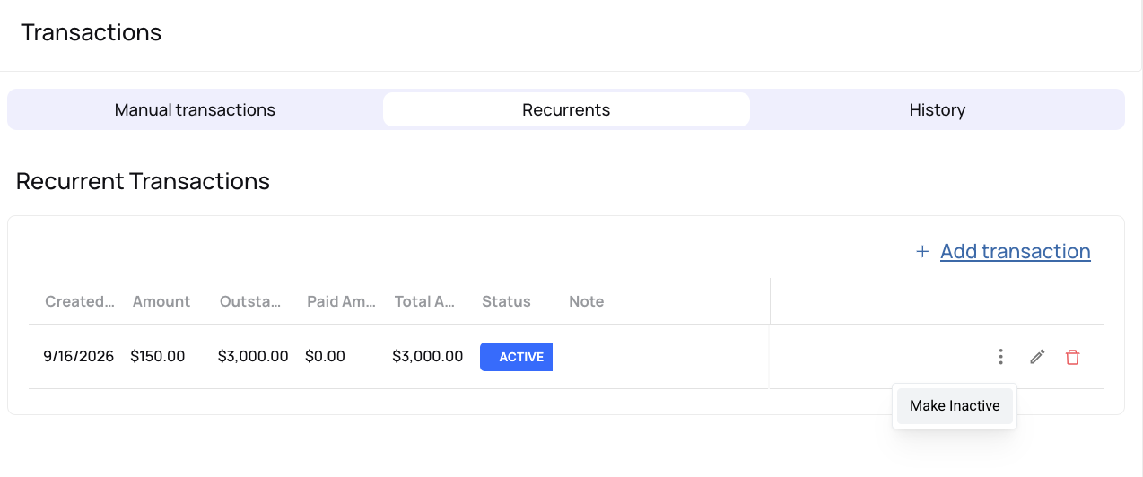
Task: Open the three-dot more options menu
Action: coord(1000,357)
